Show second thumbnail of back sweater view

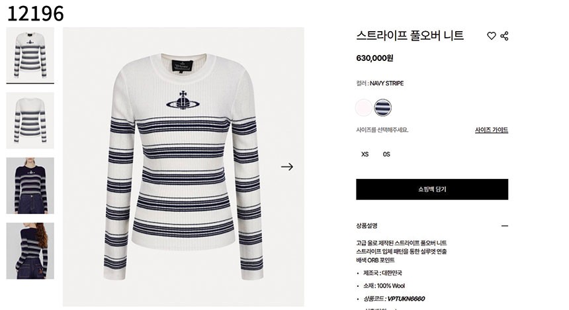point(30,121)
